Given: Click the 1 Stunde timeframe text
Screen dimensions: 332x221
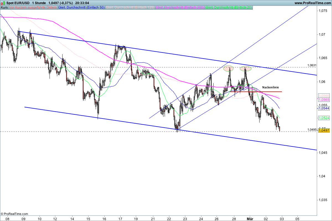Looking at the screenshot, I should pyautogui.click(x=39, y=3).
